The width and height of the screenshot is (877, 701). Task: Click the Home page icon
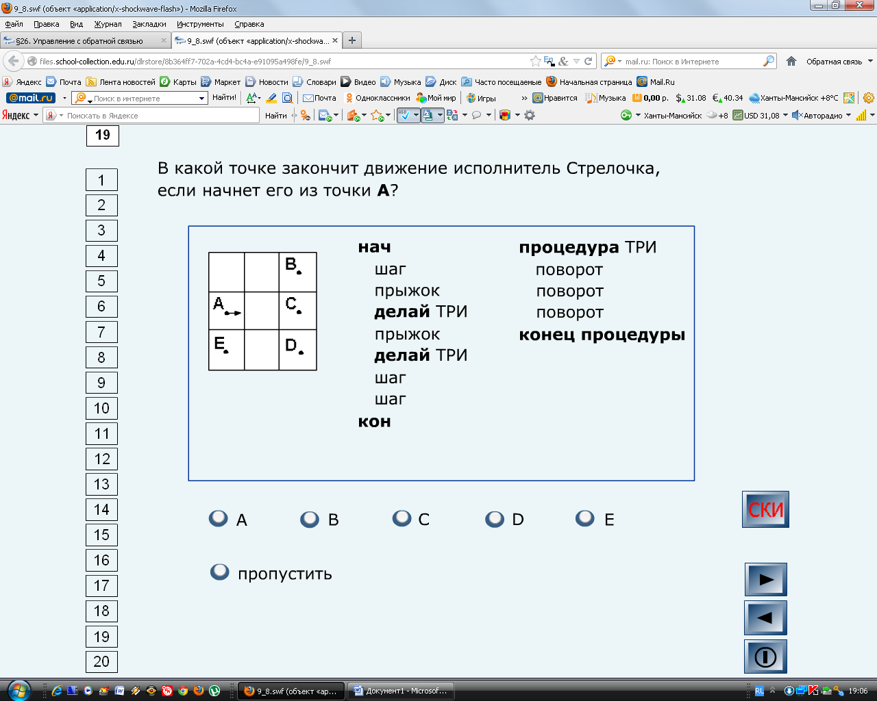(x=791, y=61)
